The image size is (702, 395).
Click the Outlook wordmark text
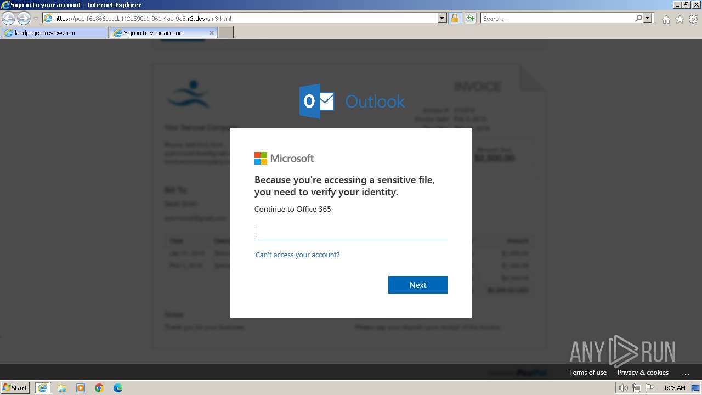[x=375, y=101]
